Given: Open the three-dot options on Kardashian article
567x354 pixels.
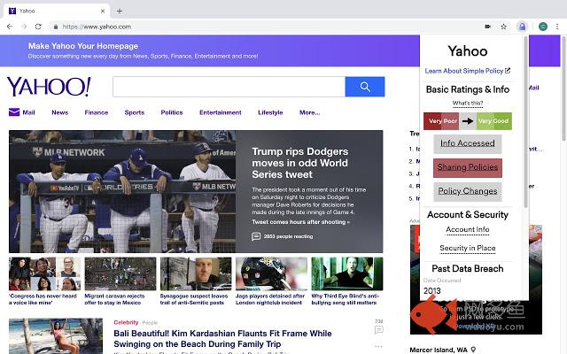Looking at the screenshot, I should [378, 346].
